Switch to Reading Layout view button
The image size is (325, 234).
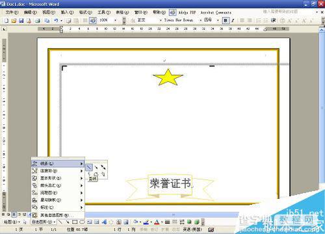(25, 214)
